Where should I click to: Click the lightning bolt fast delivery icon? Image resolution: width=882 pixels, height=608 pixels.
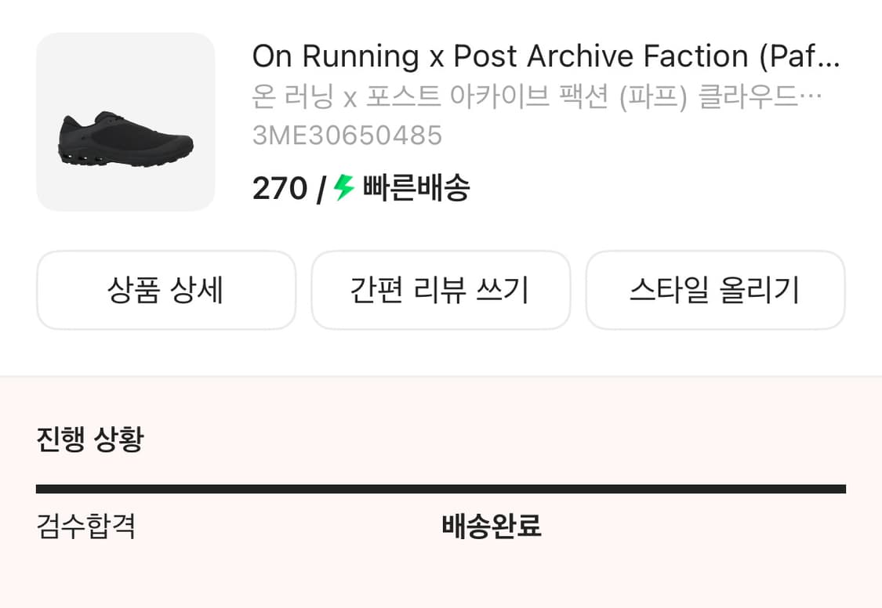pyautogui.click(x=341, y=188)
